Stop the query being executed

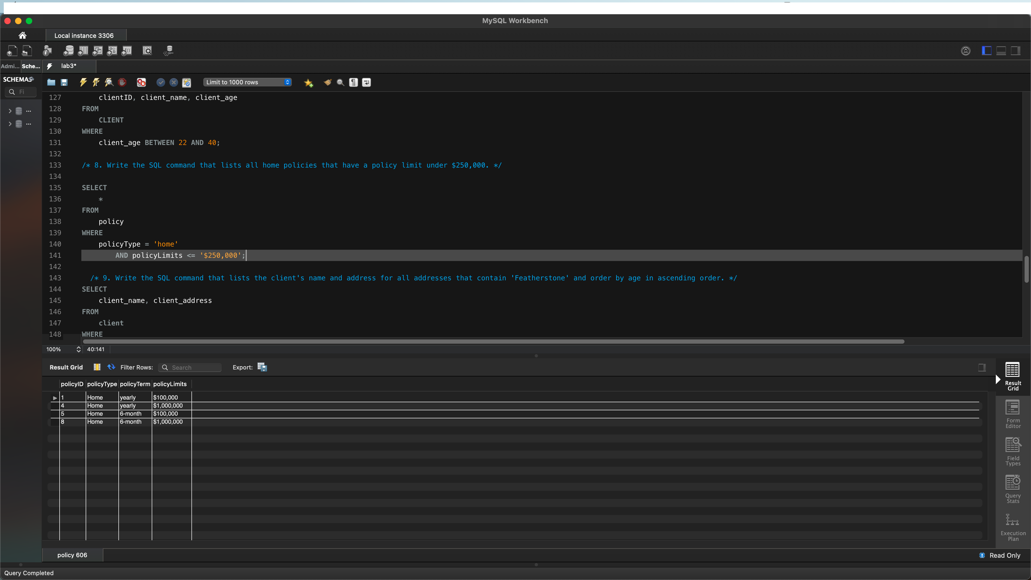pos(122,82)
